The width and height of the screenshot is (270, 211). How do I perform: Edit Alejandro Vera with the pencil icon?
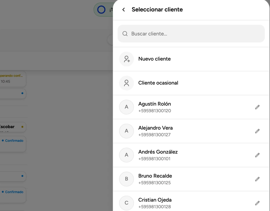[x=257, y=131]
